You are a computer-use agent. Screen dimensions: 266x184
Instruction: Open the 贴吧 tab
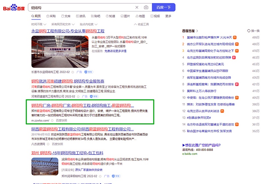pyautogui.click(x=95, y=16)
